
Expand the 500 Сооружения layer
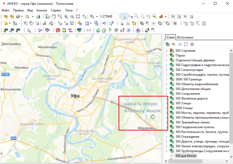click(166, 94)
